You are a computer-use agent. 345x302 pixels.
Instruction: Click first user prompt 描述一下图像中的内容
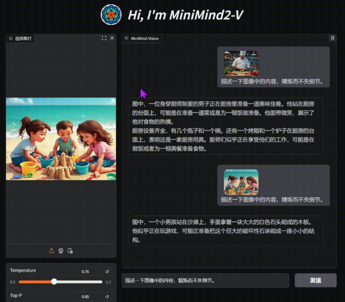[x=272, y=81]
